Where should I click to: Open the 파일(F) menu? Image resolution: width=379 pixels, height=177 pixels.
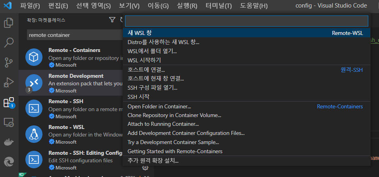(30, 6)
